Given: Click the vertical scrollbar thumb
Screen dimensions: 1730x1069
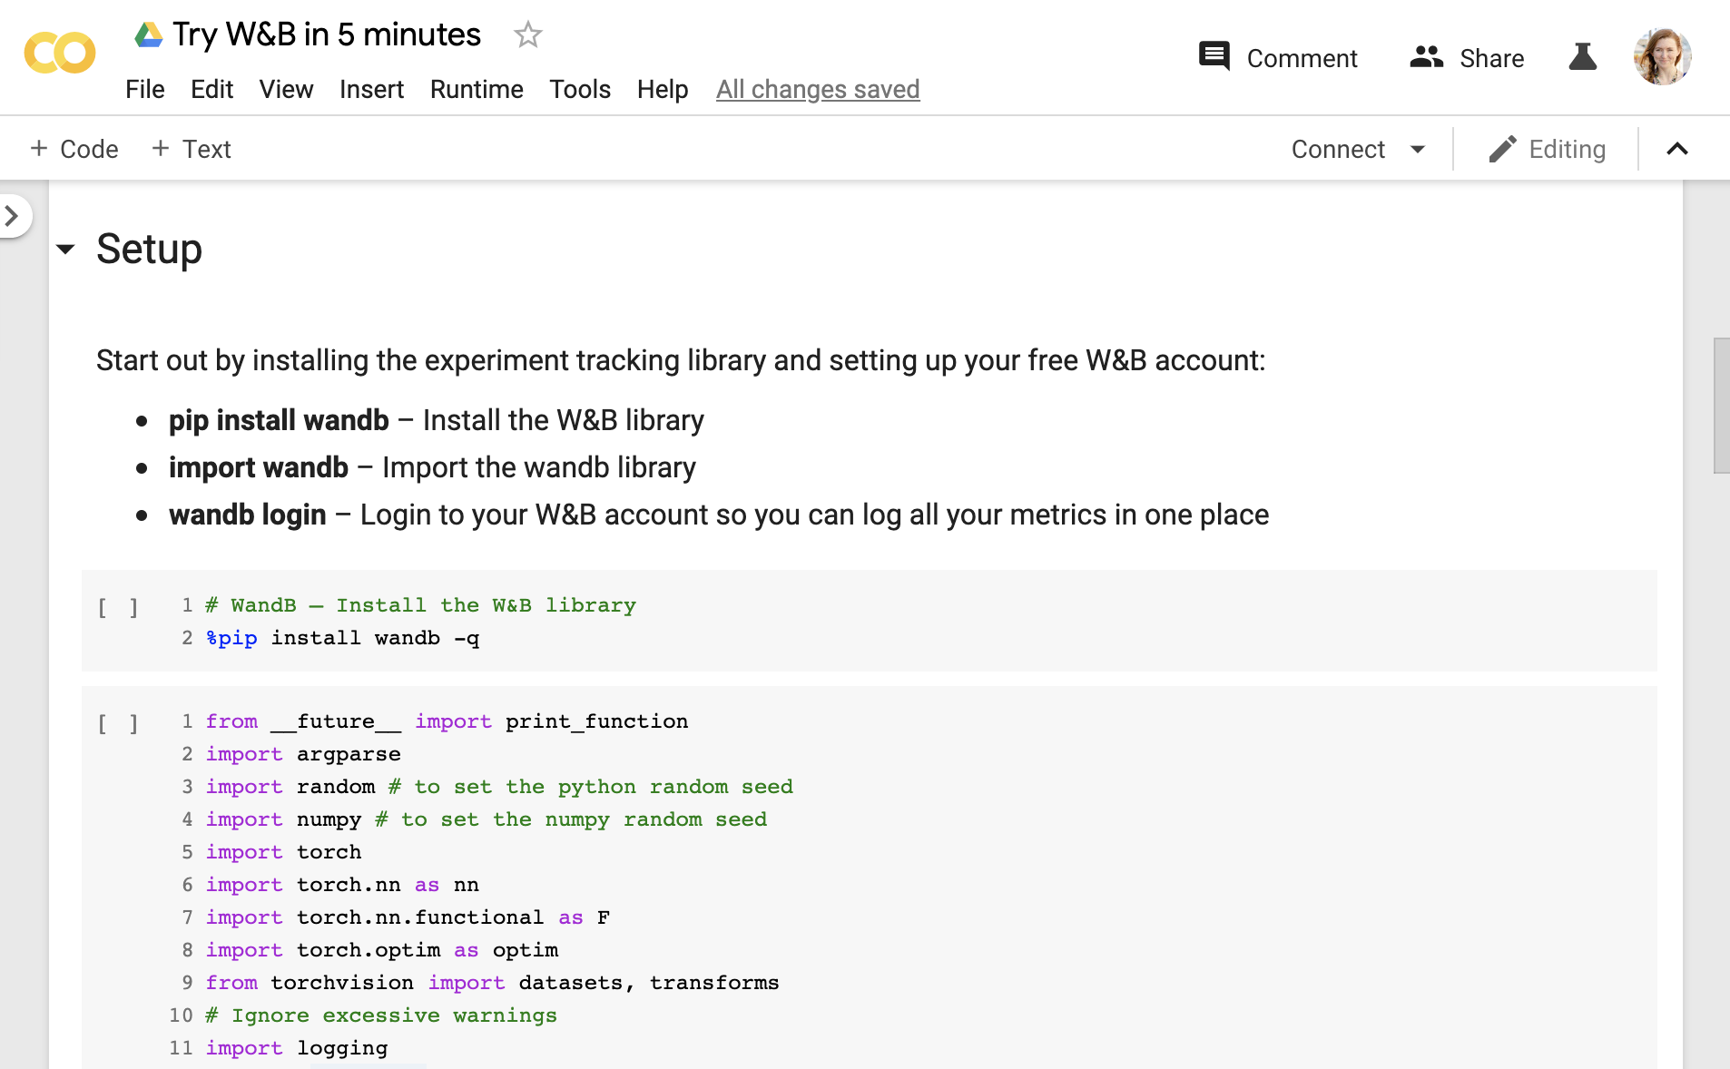Looking at the screenshot, I should click(x=1720, y=406).
